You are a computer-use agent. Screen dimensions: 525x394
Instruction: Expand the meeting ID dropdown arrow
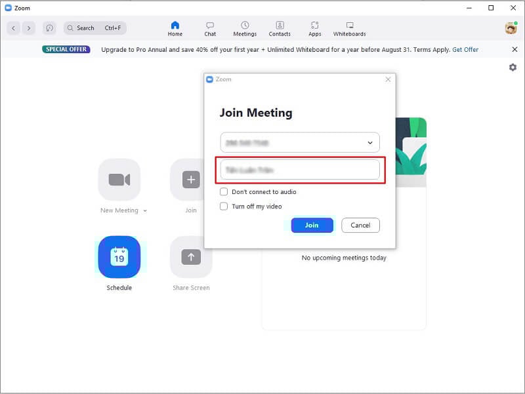click(x=370, y=143)
